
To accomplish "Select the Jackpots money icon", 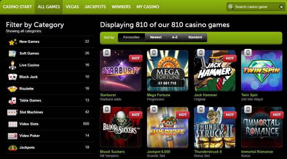I will [x=13, y=148].
